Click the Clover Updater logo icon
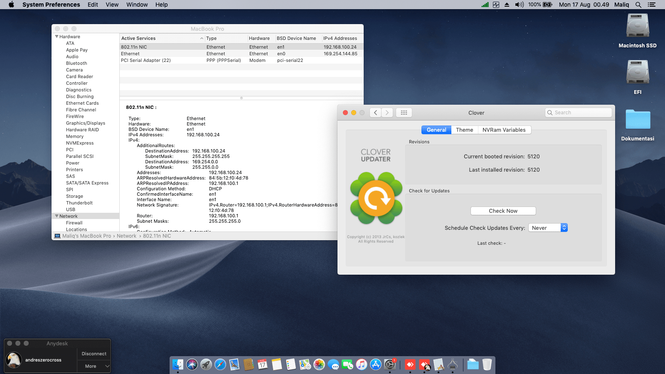Image resolution: width=665 pixels, height=374 pixels. (x=376, y=199)
